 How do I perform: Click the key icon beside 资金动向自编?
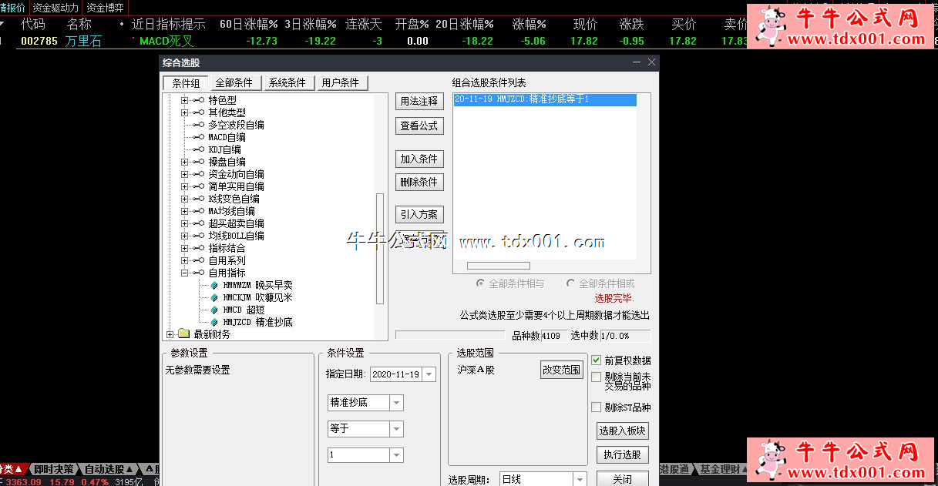point(199,174)
